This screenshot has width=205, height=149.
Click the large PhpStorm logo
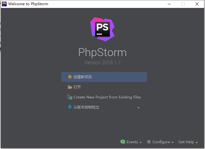[x=103, y=29]
